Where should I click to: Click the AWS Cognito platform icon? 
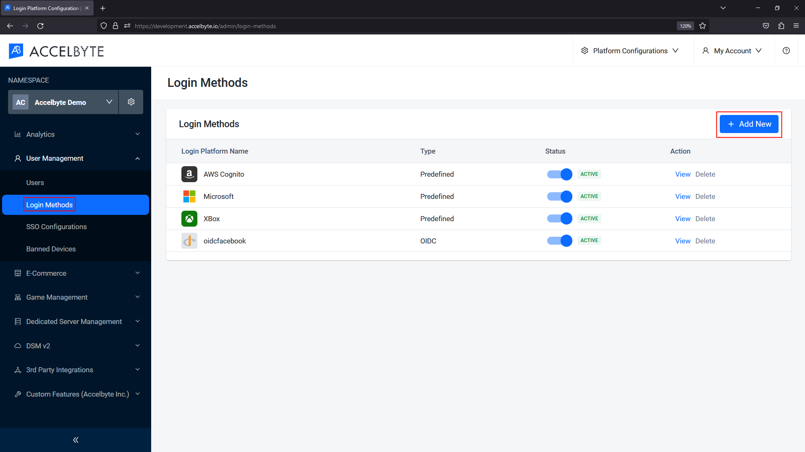click(x=189, y=174)
